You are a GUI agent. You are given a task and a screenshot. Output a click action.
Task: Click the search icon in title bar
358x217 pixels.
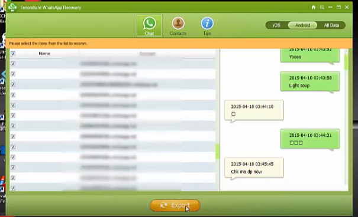tap(322, 8)
